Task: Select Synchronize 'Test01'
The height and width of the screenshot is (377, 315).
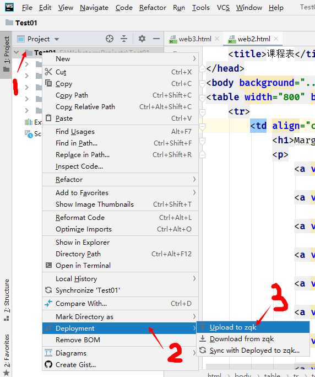Action: click(120, 290)
